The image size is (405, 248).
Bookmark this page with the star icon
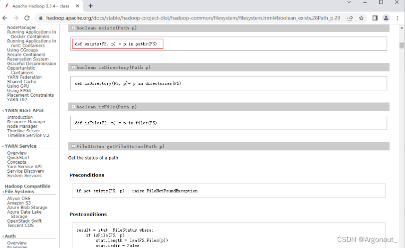[x=361, y=18]
